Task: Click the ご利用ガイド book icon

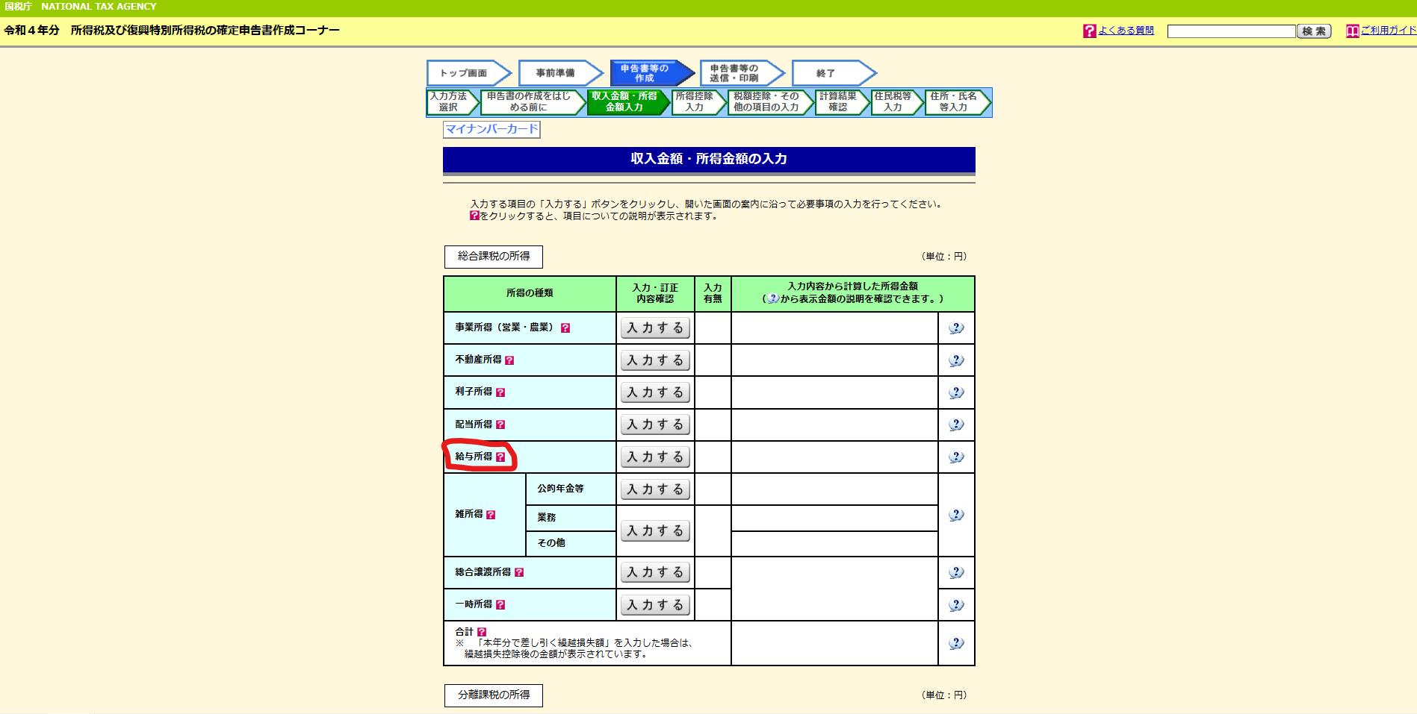Action: pyautogui.click(x=1352, y=31)
